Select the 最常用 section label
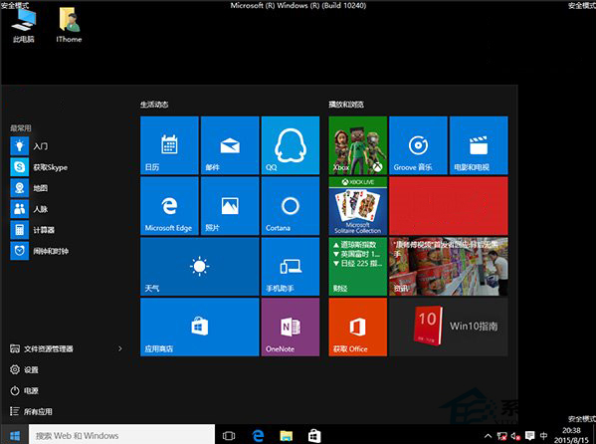596x444 pixels. point(21,128)
